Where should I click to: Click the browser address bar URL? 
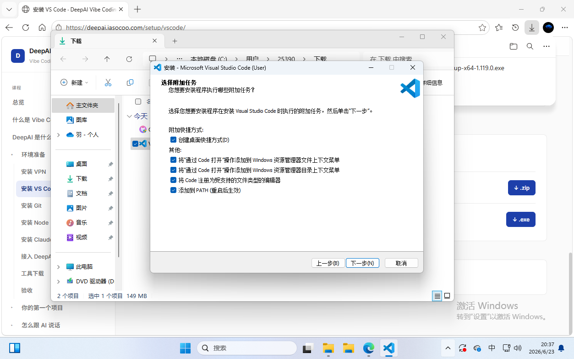point(126,28)
